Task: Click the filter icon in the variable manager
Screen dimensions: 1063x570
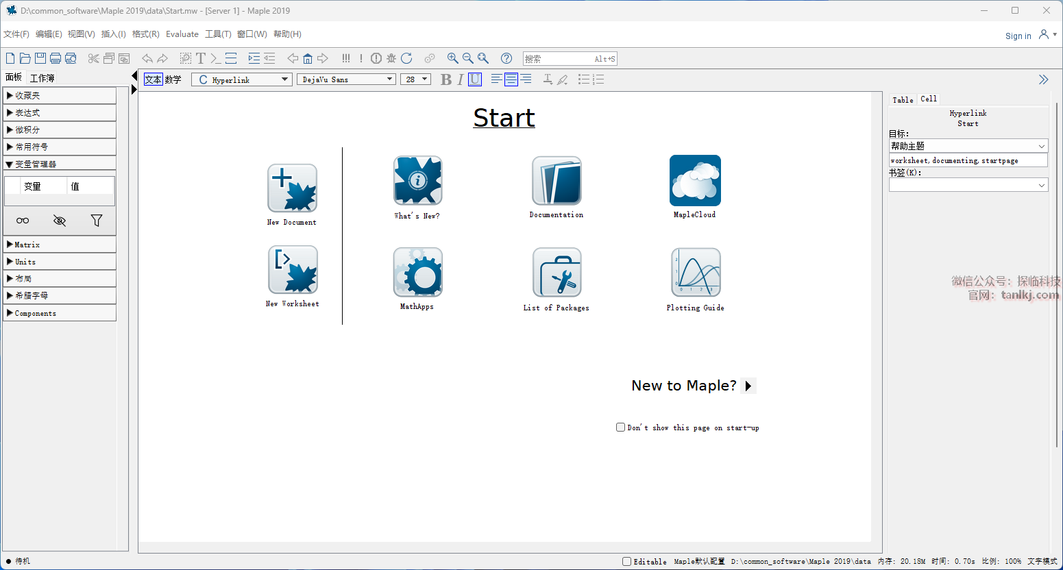Action: click(x=97, y=221)
